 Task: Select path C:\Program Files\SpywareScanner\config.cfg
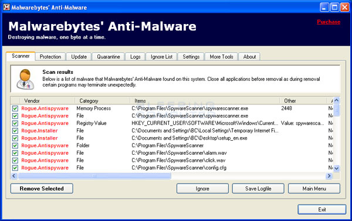tap(179, 168)
